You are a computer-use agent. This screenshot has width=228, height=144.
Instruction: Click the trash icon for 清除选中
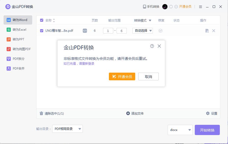pos(41,114)
